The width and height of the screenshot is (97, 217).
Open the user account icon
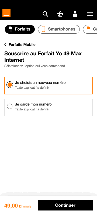point(75,14)
